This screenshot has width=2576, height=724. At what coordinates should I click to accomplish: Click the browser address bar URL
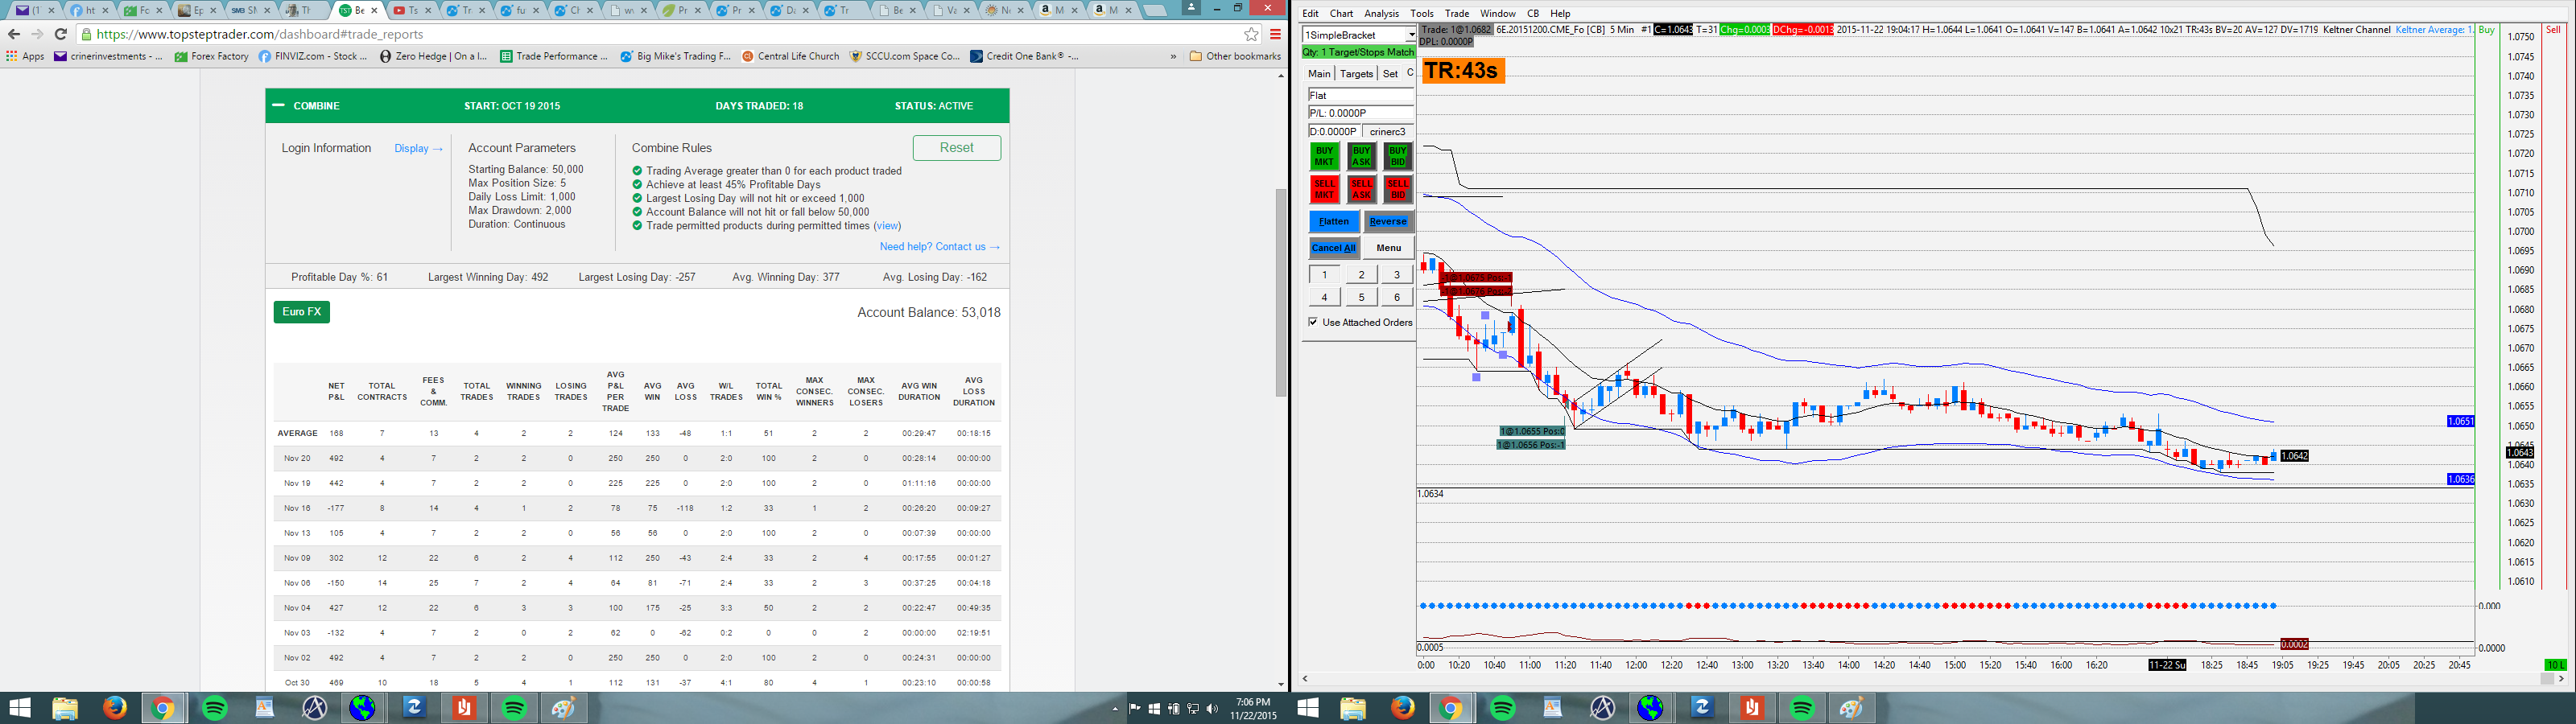tap(260, 34)
